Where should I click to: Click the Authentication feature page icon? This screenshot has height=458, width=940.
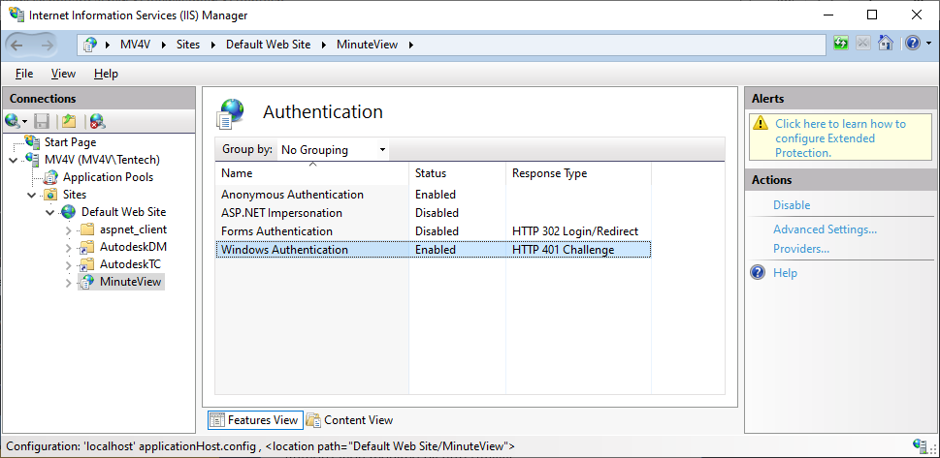(231, 114)
